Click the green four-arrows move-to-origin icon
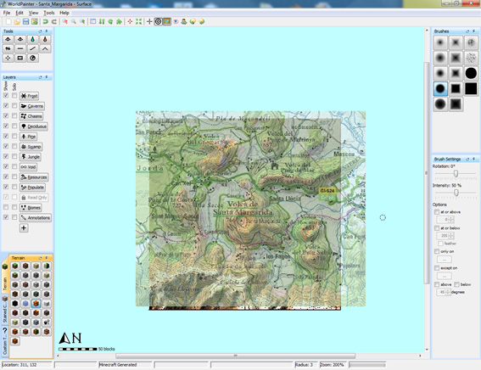 138,21
